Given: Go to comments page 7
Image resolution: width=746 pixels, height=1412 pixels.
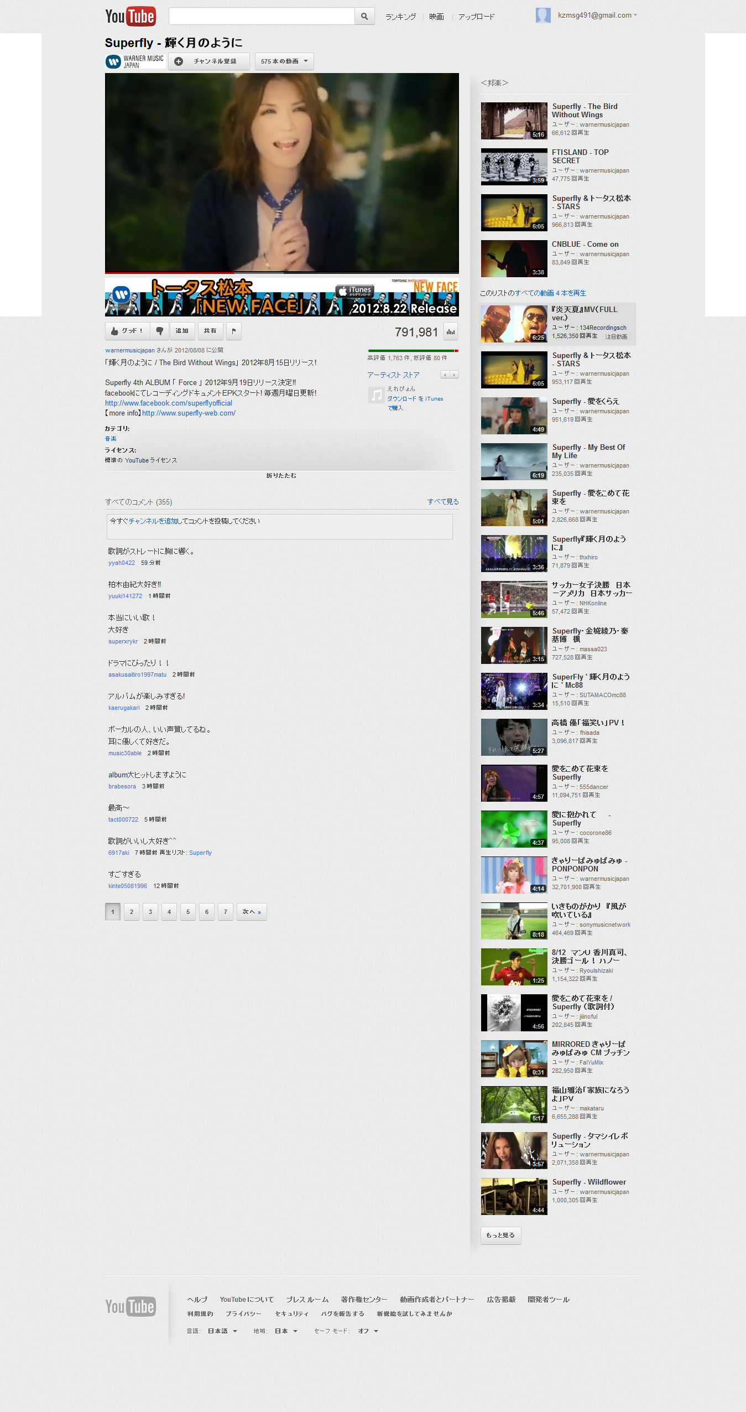Looking at the screenshot, I should click(226, 912).
